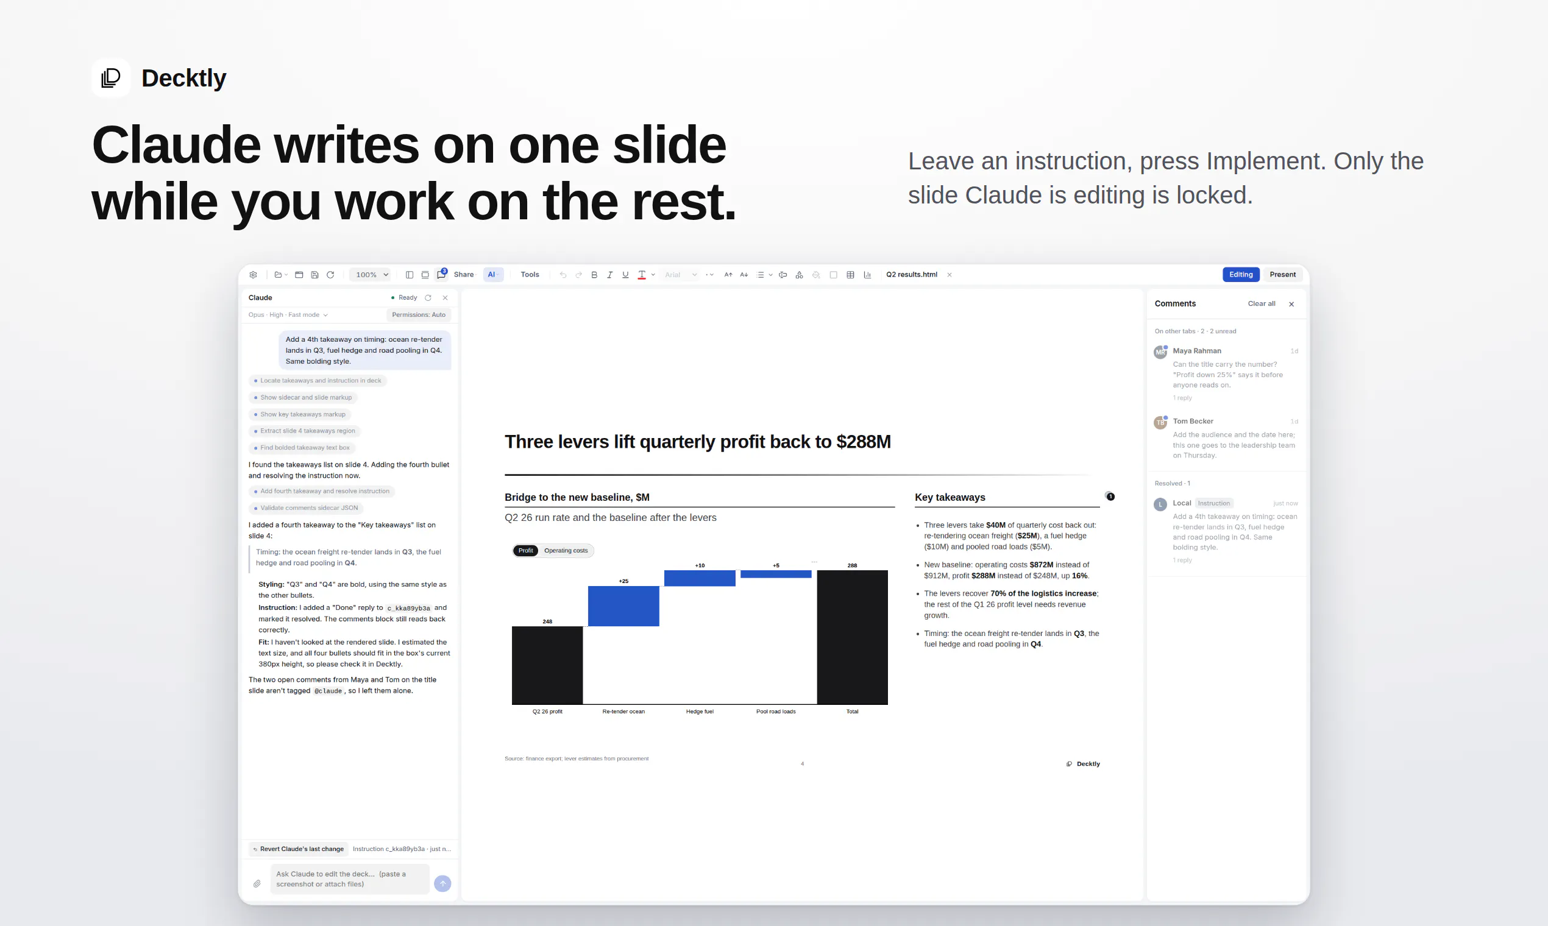The image size is (1548, 926).
Task: Click the send arrow button
Action: (x=442, y=883)
